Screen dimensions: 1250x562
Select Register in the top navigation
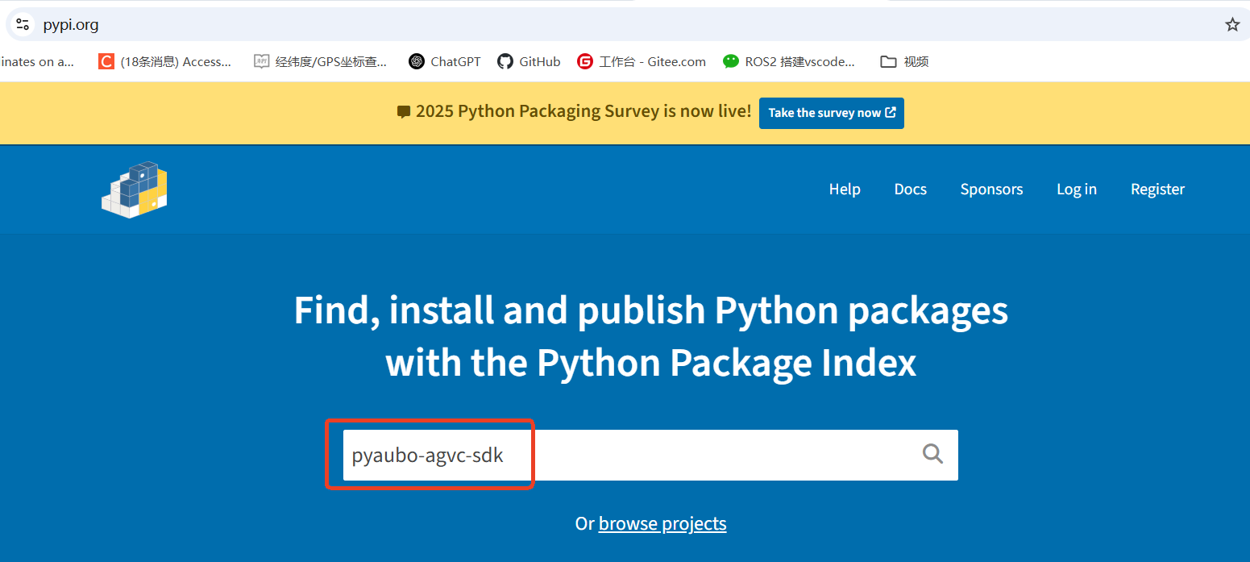click(x=1157, y=189)
